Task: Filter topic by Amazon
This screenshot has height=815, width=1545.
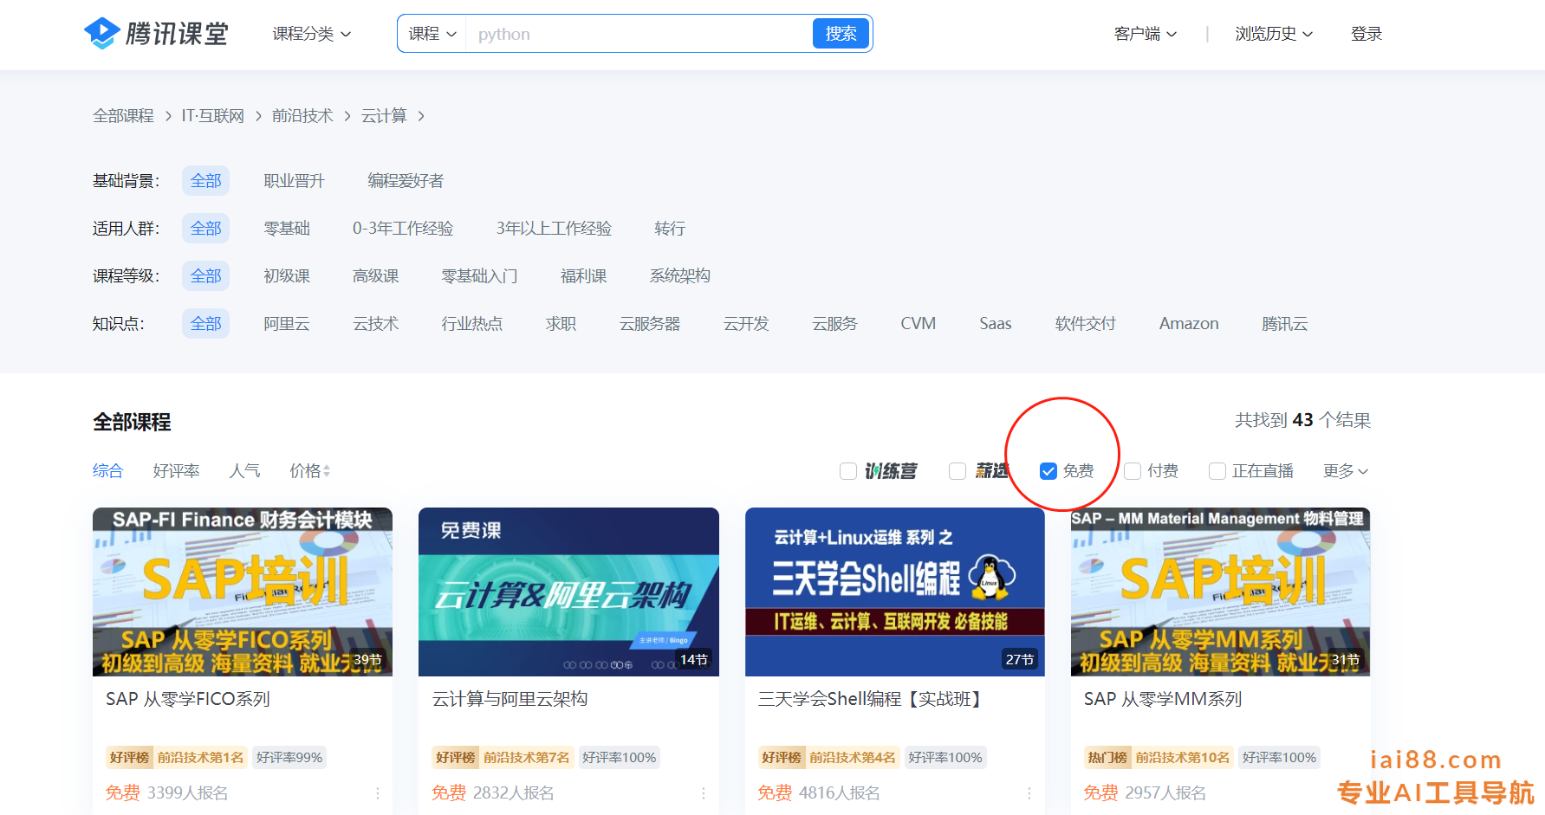Action: click(x=1189, y=324)
